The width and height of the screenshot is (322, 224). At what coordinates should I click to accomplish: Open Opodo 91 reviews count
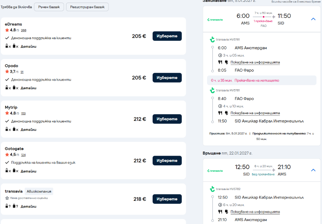pyautogui.click(x=22, y=72)
